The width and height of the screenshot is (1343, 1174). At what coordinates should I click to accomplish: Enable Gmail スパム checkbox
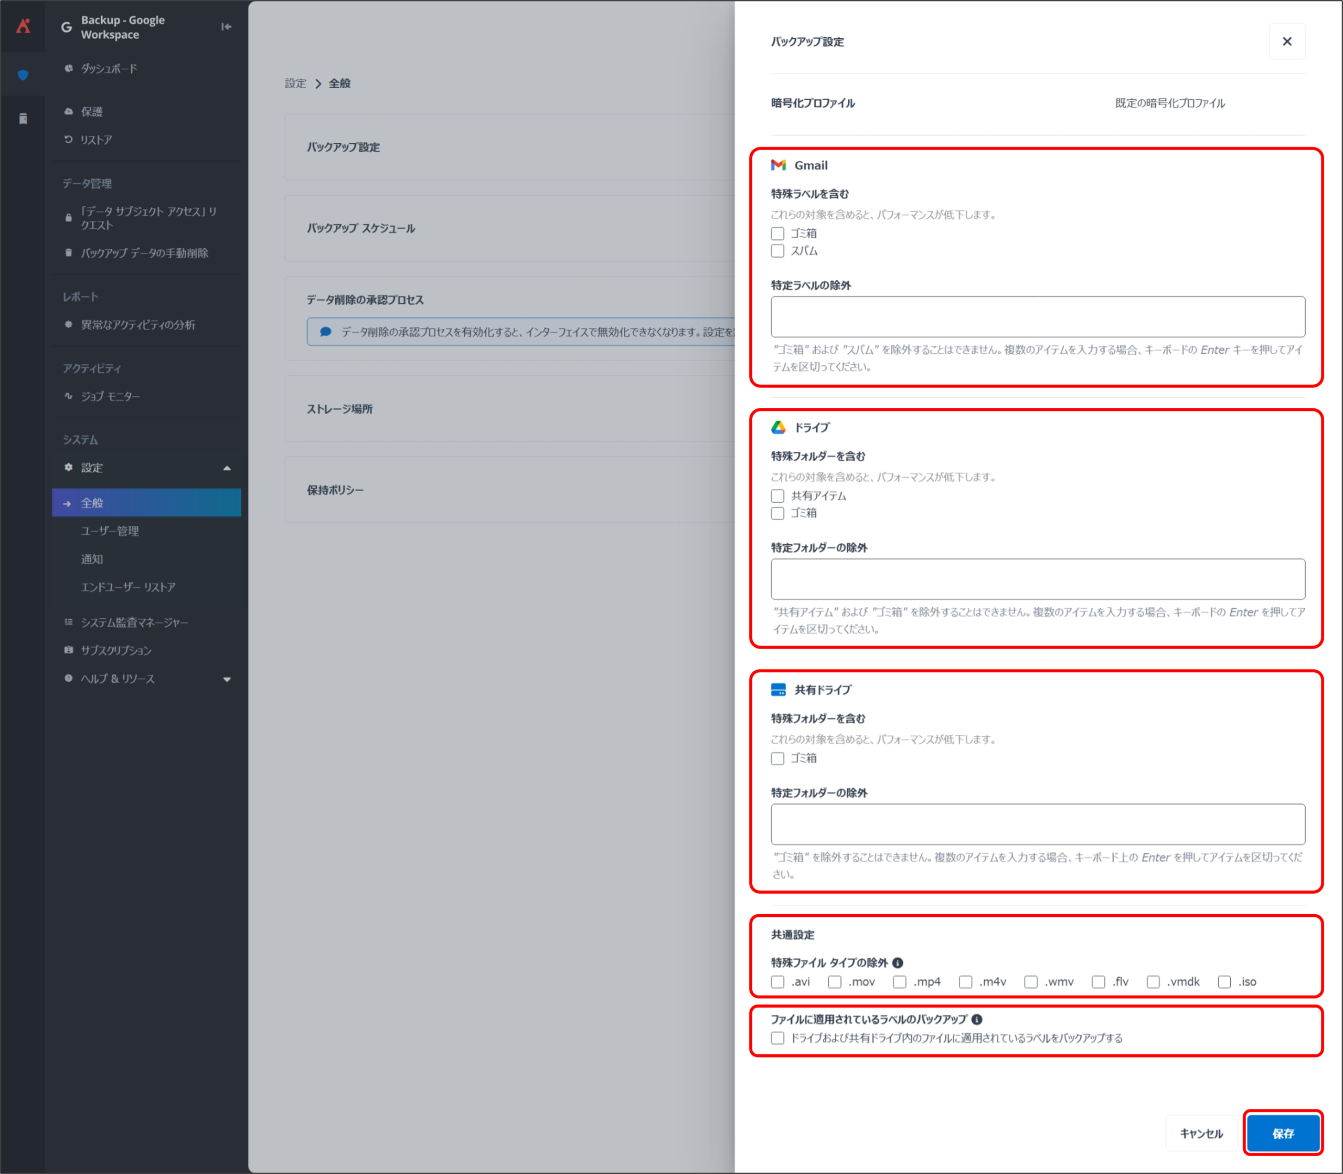777,251
